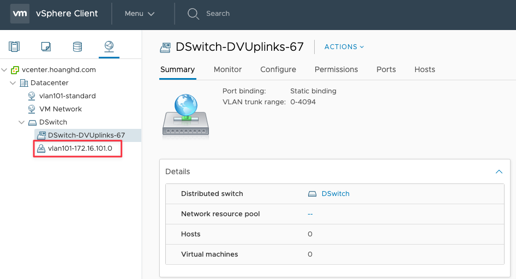
Task: Collapse the vcenter.hoanghd.com tree node
Action: coord(4,70)
